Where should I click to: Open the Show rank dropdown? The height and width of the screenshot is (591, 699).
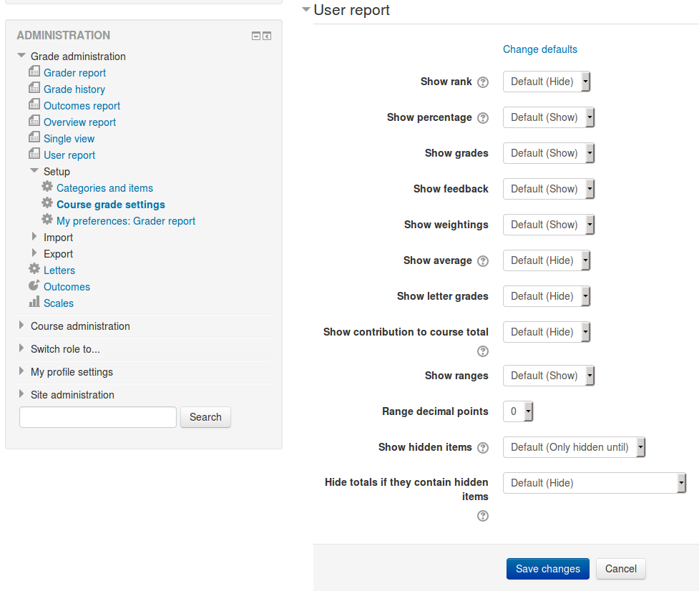click(547, 82)
